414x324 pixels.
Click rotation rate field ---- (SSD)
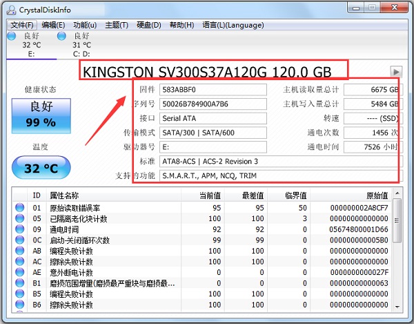click(x=373, y=118)
